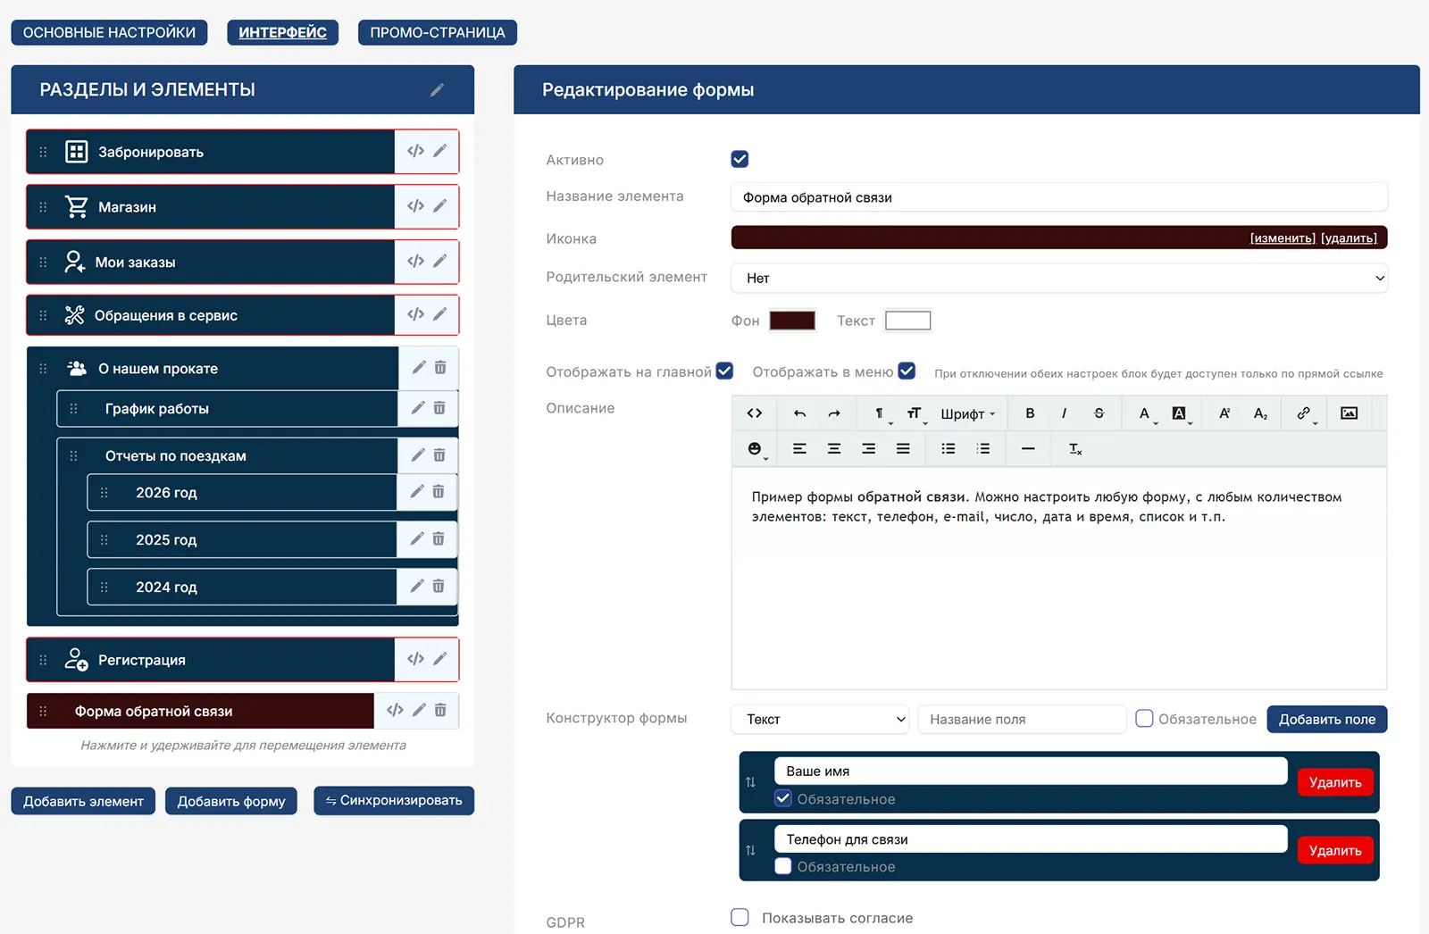Toggle source code view in the editor

[755, 413]
